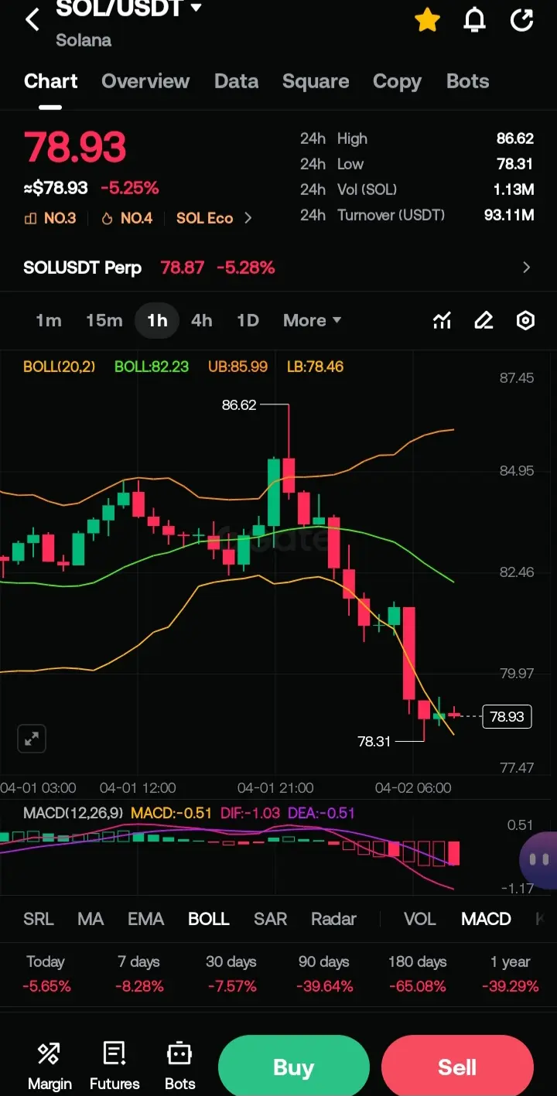This screenshot has height=1096, width=557.
Task: Tap the floating assistant bubble
Action: coord(539,859)
